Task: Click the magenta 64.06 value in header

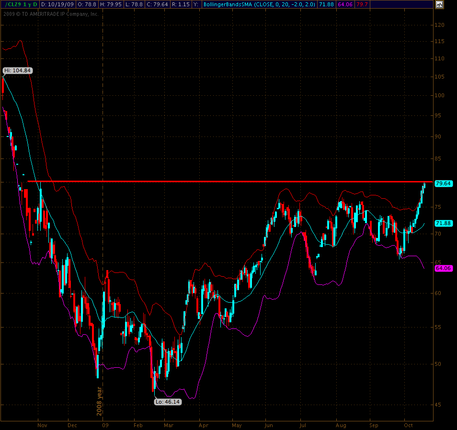Action: click(x=346, y=4)
